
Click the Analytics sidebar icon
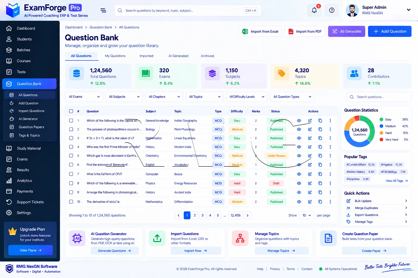pyautogui.click(x=9, y=181)
